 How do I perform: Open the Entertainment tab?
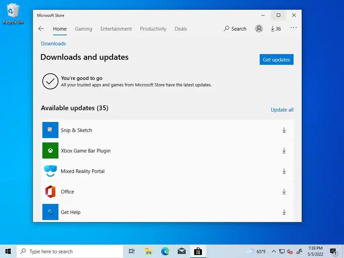116,29
